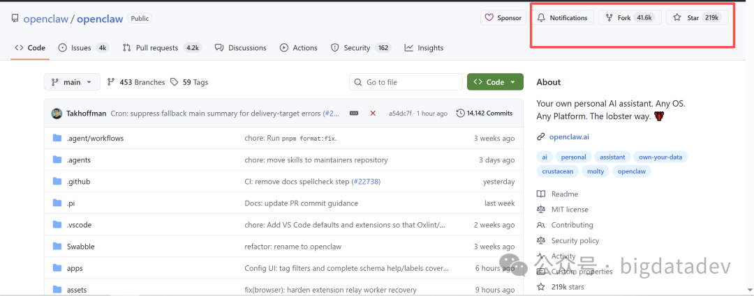Viewport: 754px width, 296px height.
Task: Switch to the Code tab
Action: [x=30, y=48]
